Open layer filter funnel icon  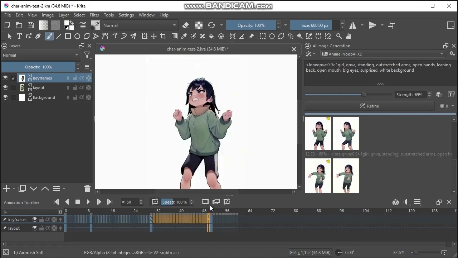[x=87, y=55]
